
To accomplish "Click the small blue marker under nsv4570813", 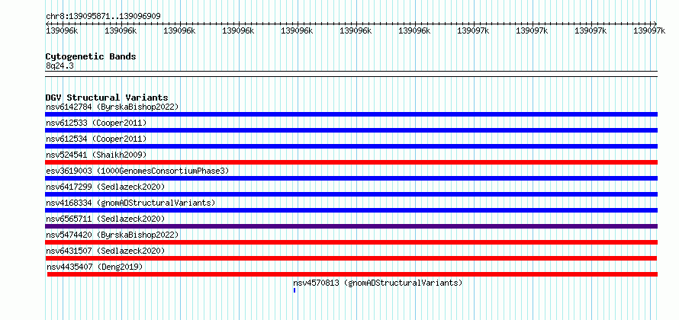I will click(294, 290).
